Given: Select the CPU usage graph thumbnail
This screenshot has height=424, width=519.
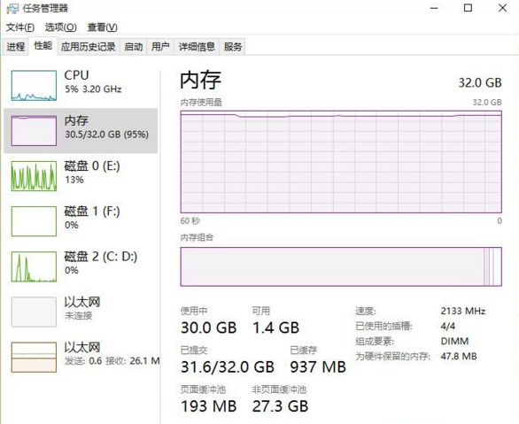Looking at the screenshot, I should 34,85.
